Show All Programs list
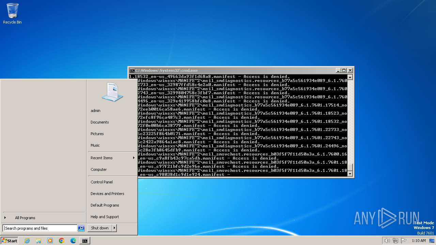 point(43,218)
